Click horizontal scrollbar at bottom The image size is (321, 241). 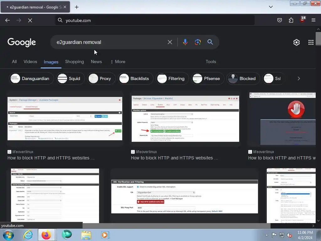point(176,226)
